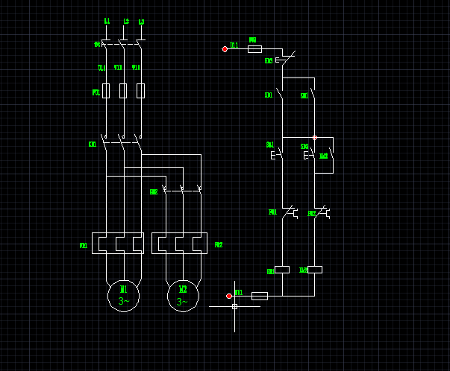Click the red terminal dot at top of control circuit

click(x=225, y=49)
